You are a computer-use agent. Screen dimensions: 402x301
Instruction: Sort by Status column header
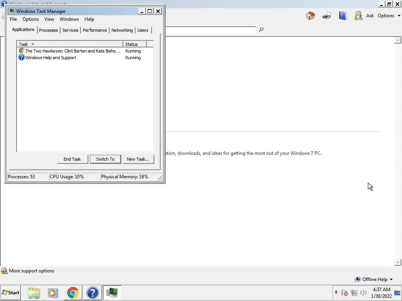click(135, 44)
